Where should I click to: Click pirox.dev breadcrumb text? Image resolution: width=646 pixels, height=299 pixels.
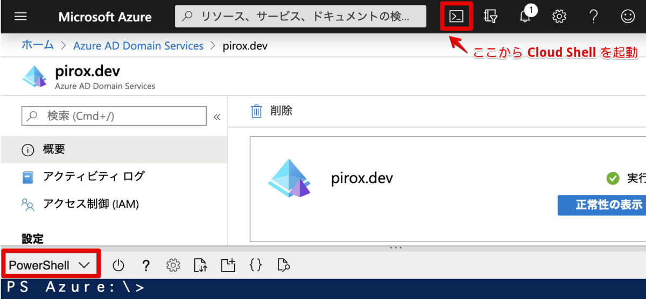[x=245, y=46]
